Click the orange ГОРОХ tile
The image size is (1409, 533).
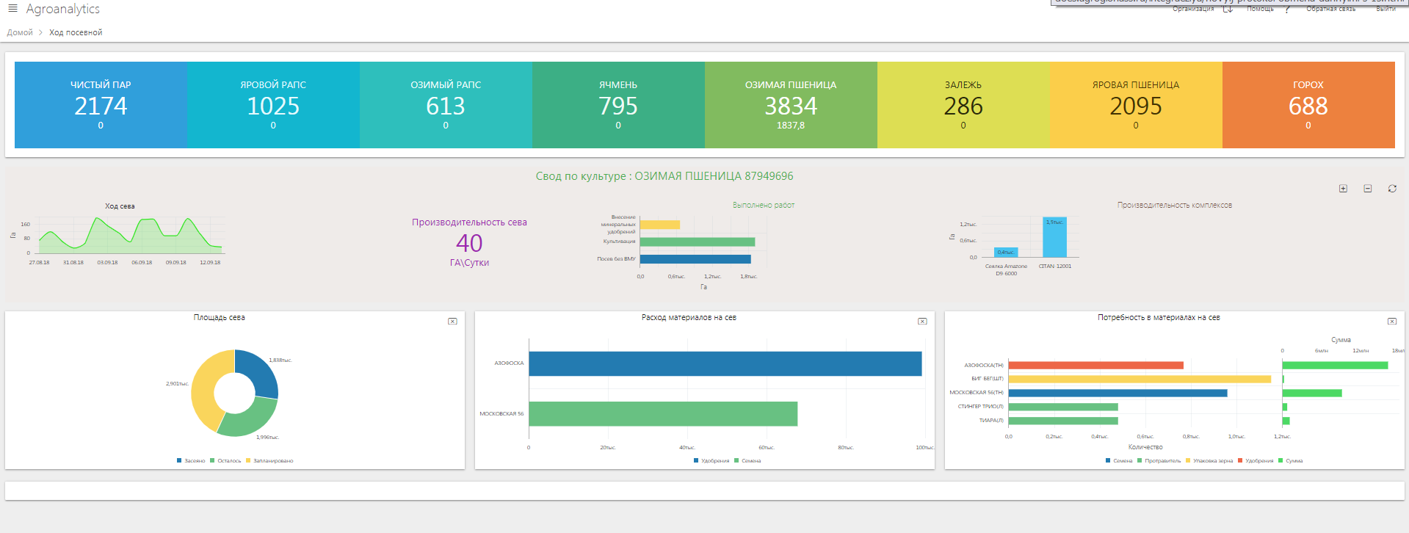click(1308, 105)
